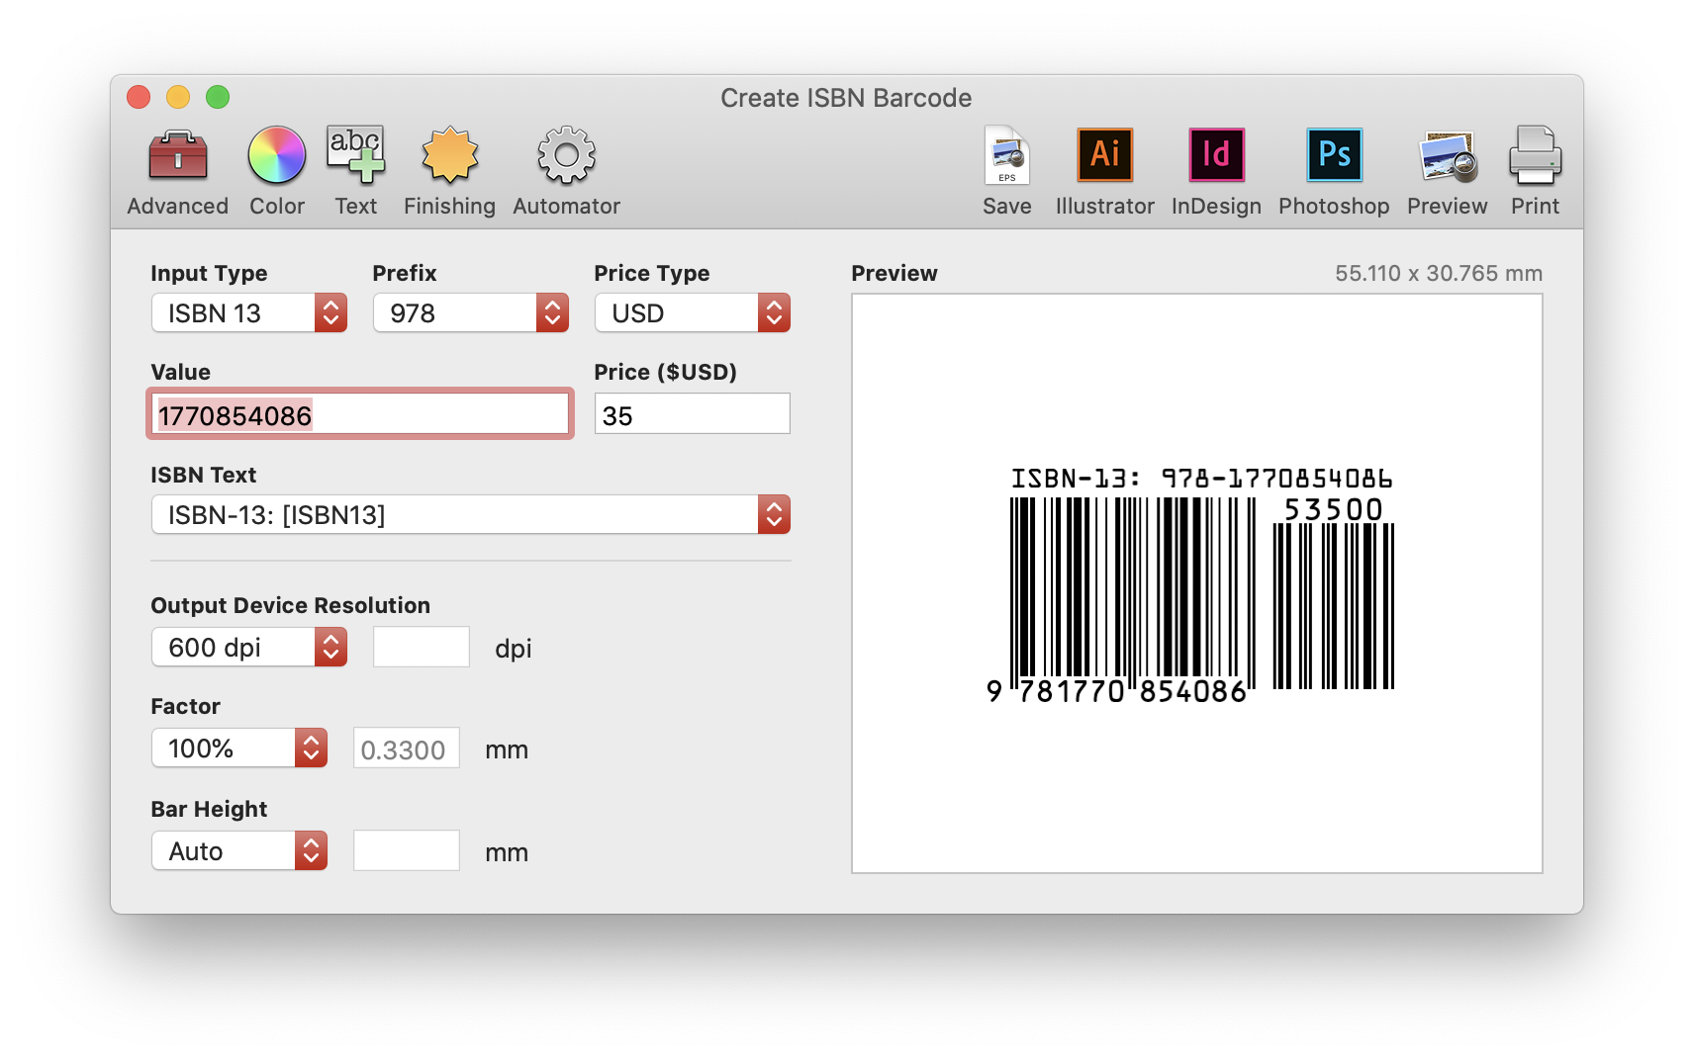The height and width of the screenshot is (1060, 1694).
Task: Open barcode in Preview app
Action: (1447, 170)
